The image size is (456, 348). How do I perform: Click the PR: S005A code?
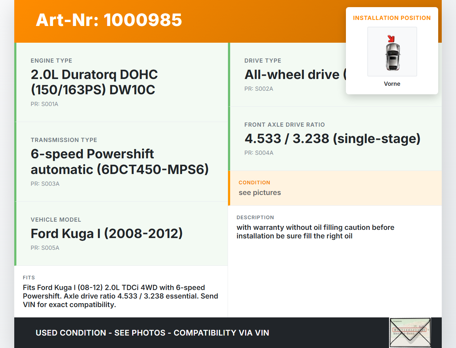pos(45,248)
